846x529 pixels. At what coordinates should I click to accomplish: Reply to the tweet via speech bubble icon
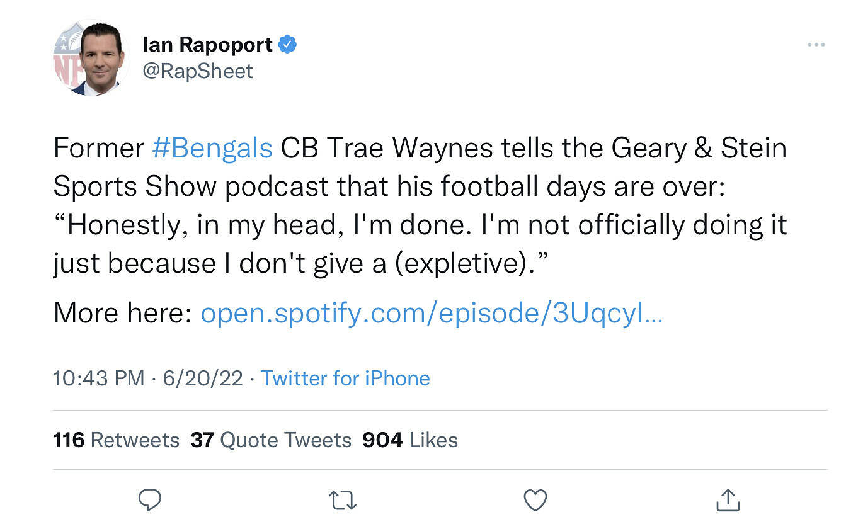pyautogui.click(x=150, y=501)
